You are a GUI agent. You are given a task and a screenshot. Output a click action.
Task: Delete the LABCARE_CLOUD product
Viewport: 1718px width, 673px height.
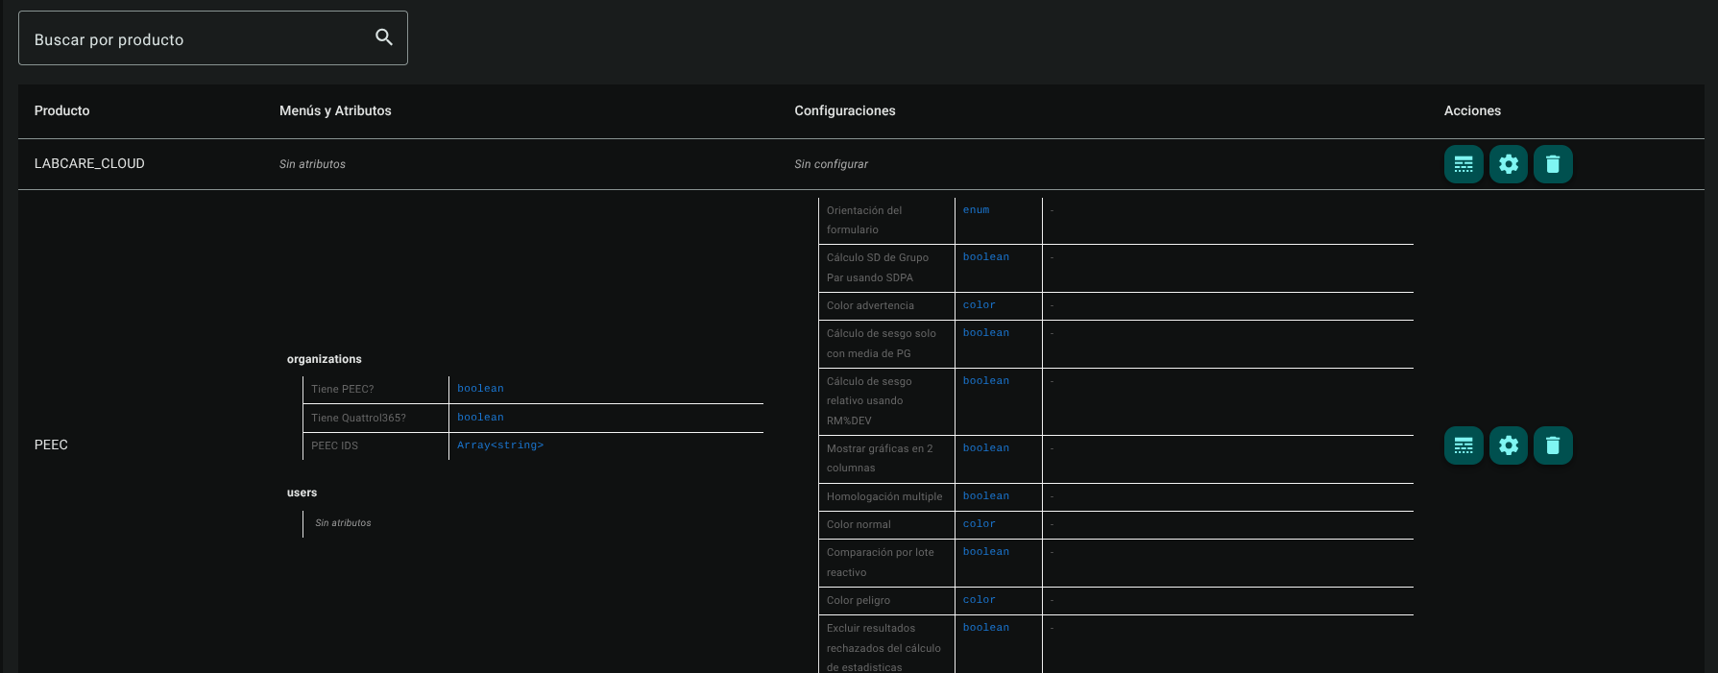pyautogui.click(x=1553, y=164)
